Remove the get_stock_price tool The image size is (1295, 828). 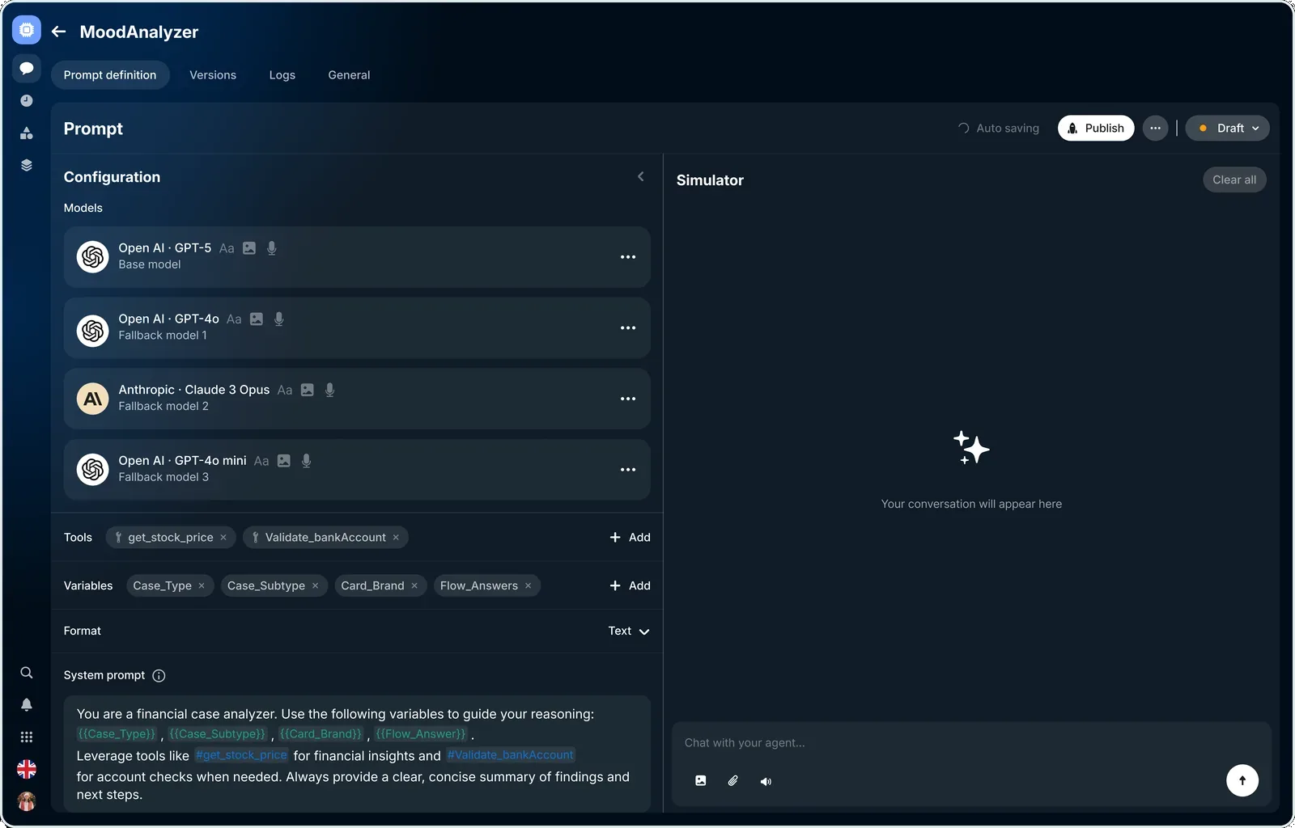tap(223, 538)
